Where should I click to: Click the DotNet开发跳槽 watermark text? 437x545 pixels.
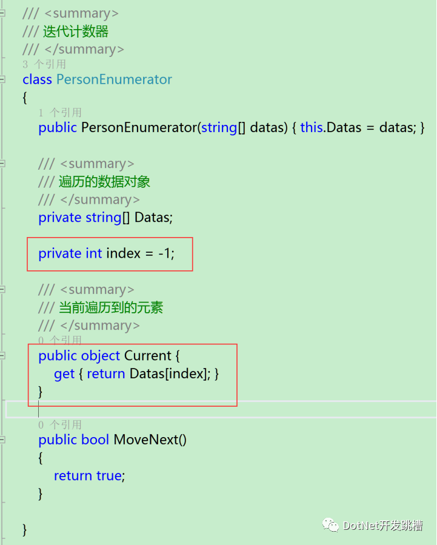[x=383, y=525]
